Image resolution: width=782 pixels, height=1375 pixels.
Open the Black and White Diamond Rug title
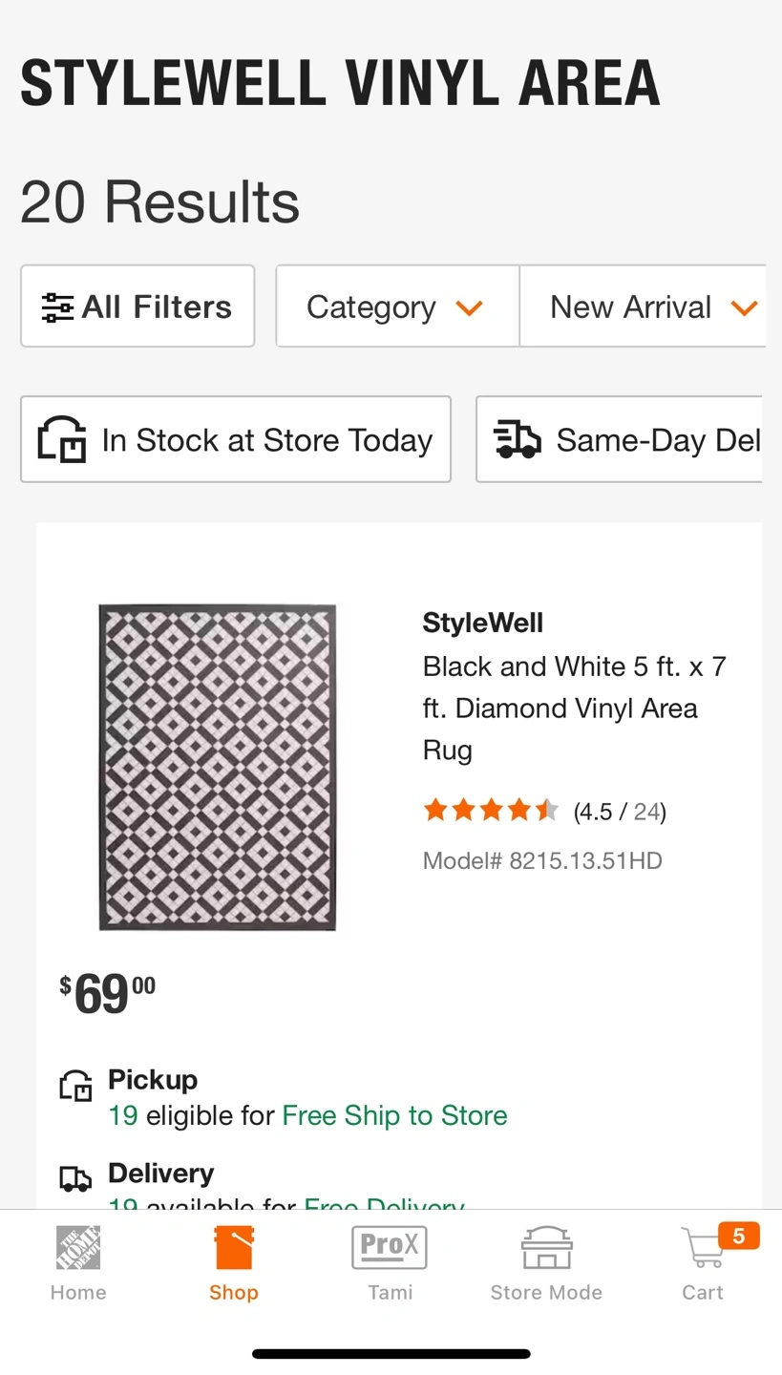point(574,708)
